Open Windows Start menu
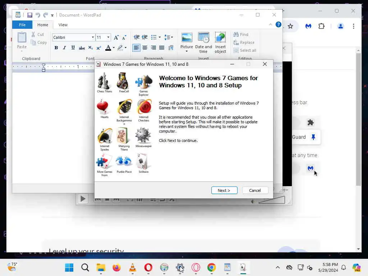Screen dimensions: 368x276 pos(69,267)
